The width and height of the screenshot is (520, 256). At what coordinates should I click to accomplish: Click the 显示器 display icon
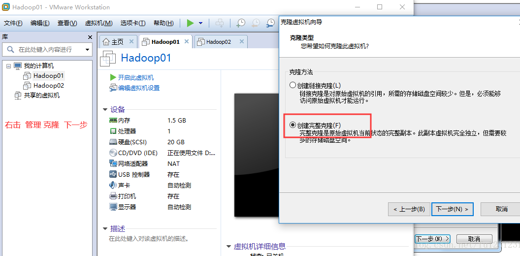point(113,207)
